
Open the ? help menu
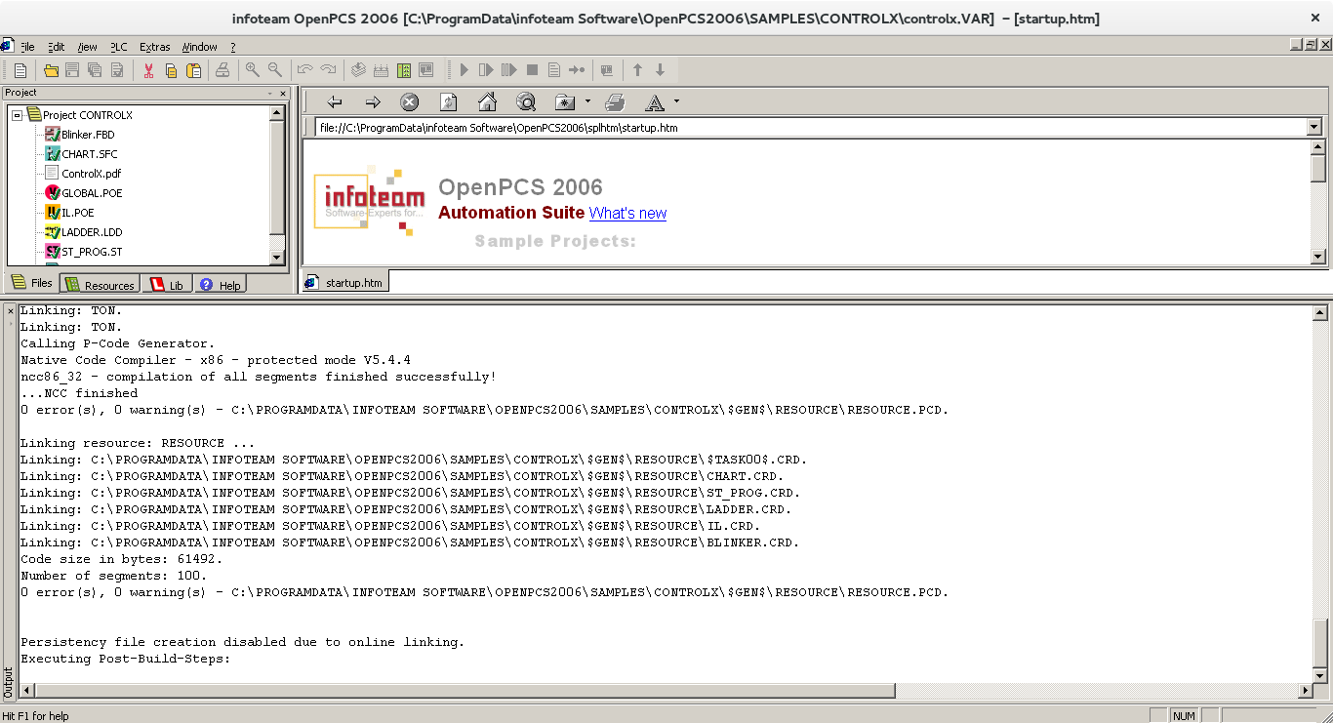click(x=233, y=47)
